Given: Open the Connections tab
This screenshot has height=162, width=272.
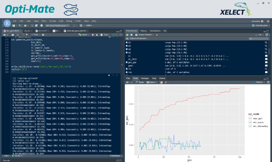Looking at the screenshot, I should [x=155, y=31].
